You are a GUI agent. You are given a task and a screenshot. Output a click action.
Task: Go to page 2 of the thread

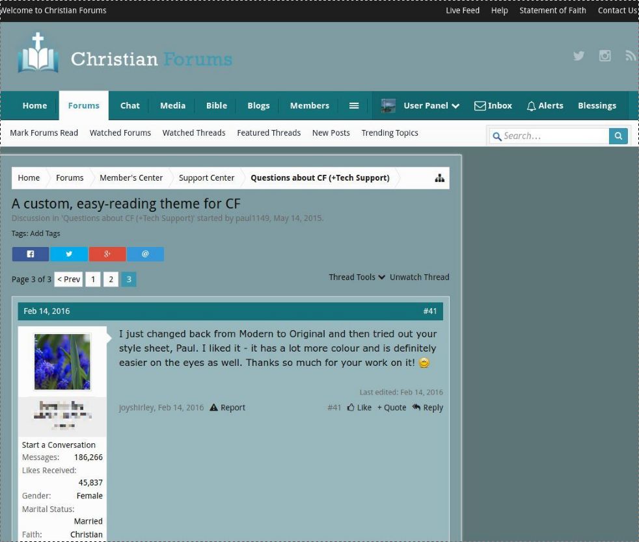point(111,279)
